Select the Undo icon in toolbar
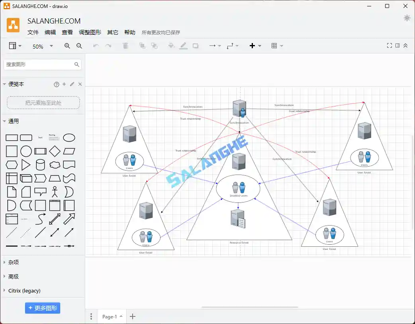Image resolution: width=415 pixels, height=324 pixels. (x=96, y=45)
